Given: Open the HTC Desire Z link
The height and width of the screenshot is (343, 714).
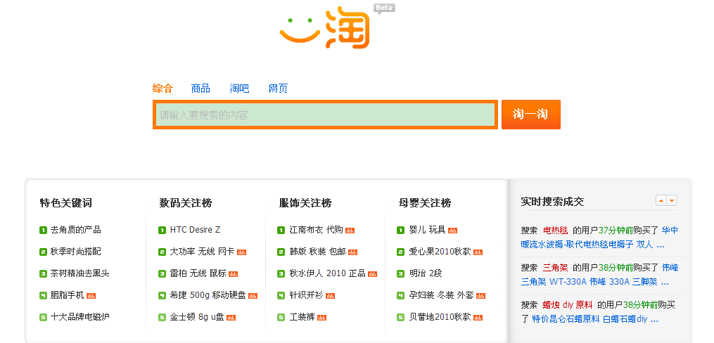Looking at the screenshot, I should [195, 230].
